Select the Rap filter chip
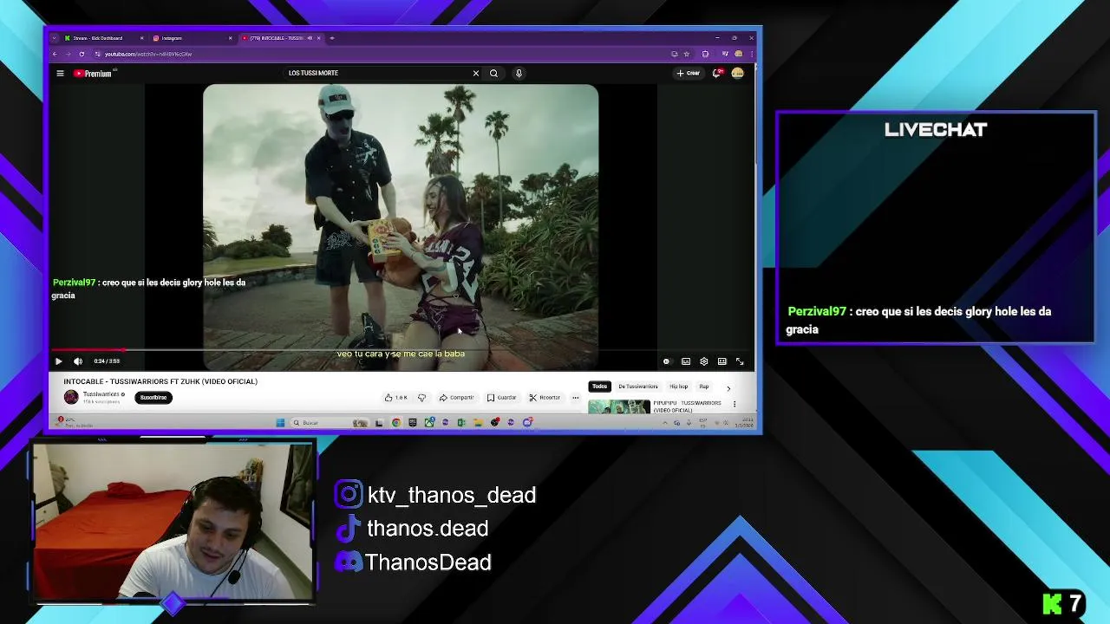 coord(704,387)
